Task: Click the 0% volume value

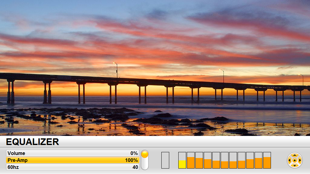Action: tap(134, 153)
